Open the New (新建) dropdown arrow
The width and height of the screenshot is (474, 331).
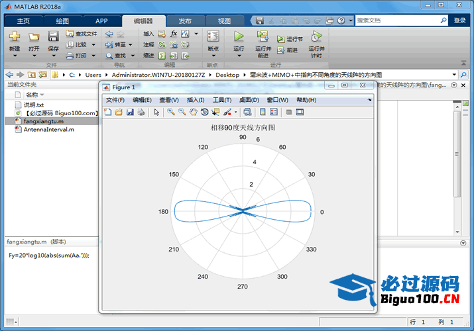(x=15, y=56)
